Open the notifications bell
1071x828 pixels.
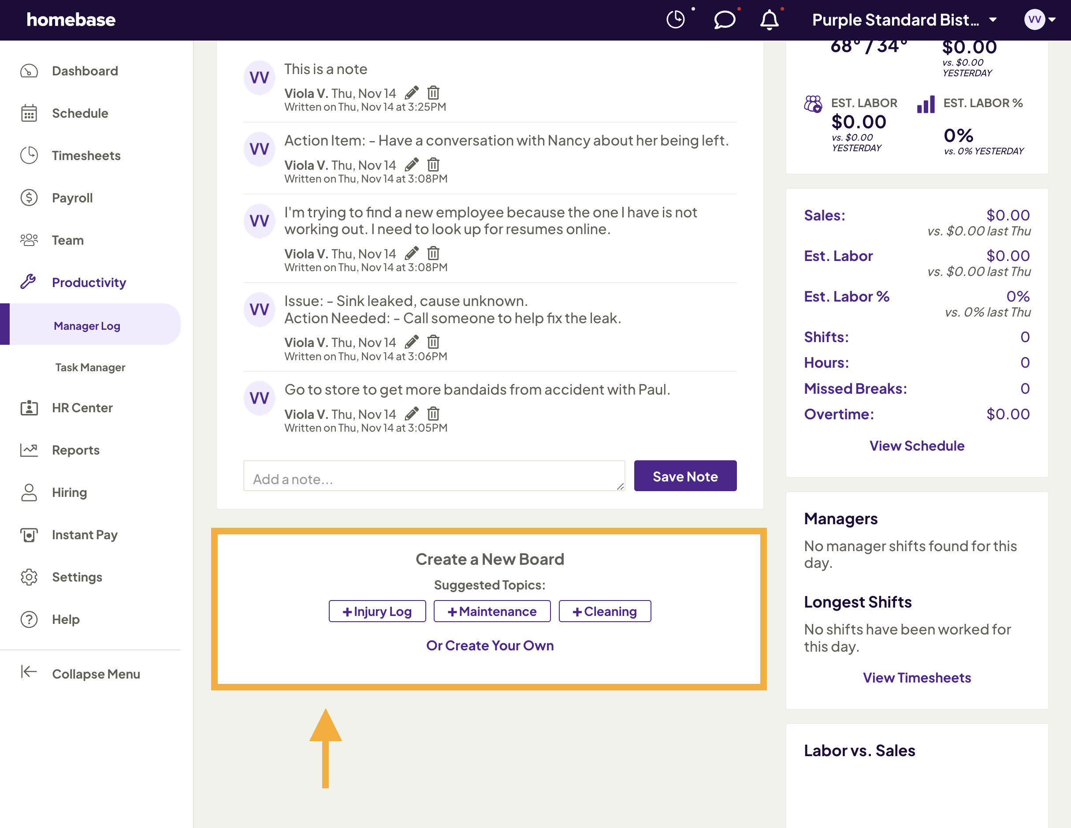coord(770,20)
